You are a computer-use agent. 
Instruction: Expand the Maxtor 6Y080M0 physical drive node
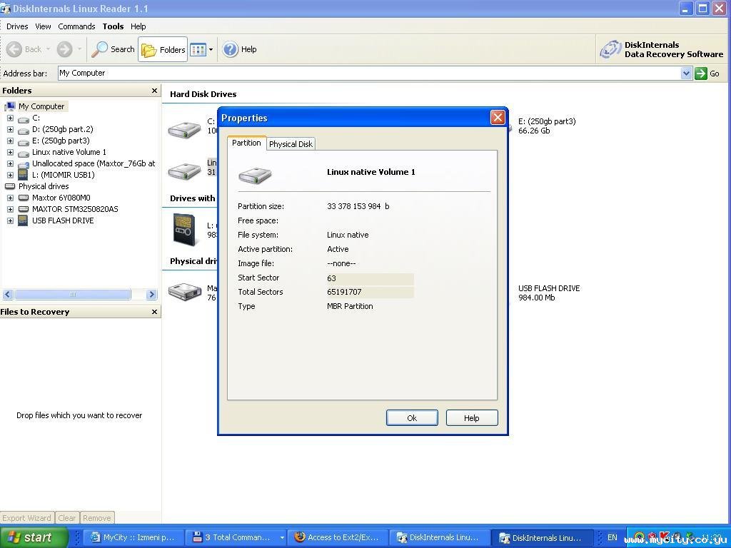[10, 198]
